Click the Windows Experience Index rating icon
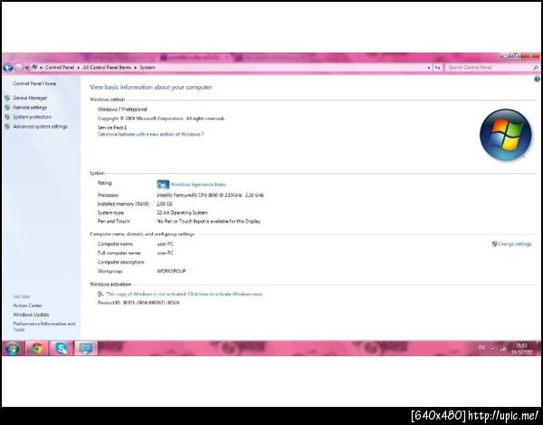 163,184
